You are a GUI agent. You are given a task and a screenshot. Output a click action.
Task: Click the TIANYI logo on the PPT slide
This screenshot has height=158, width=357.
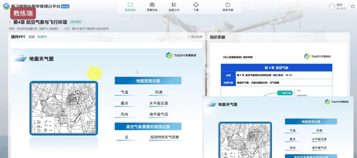181,55
